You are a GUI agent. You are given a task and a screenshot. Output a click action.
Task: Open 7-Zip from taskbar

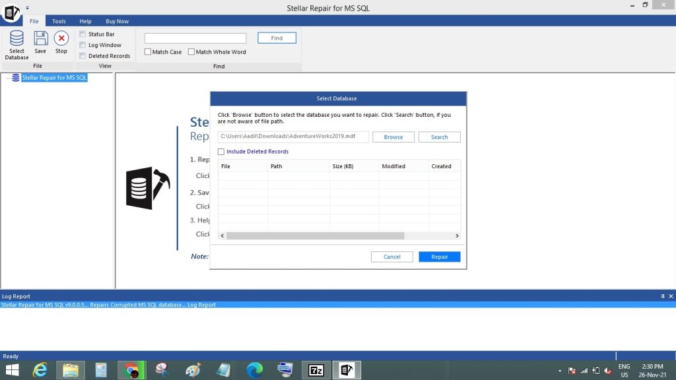point(316,370)
